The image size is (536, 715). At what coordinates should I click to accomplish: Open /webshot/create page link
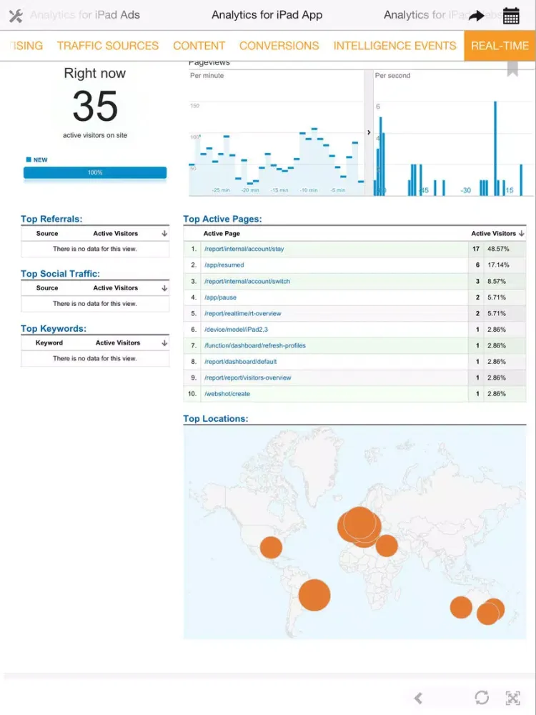coord(227,393)
